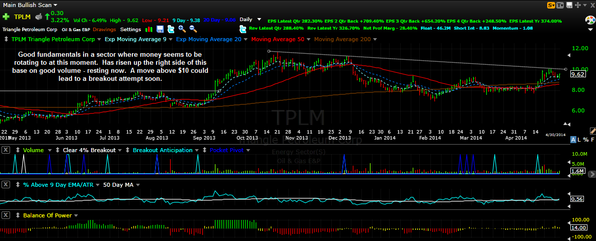The width and height of the screenshot is (596, 241).
Task: Open the window options arrow beside move icon
Action: click(x=586, y=6)
